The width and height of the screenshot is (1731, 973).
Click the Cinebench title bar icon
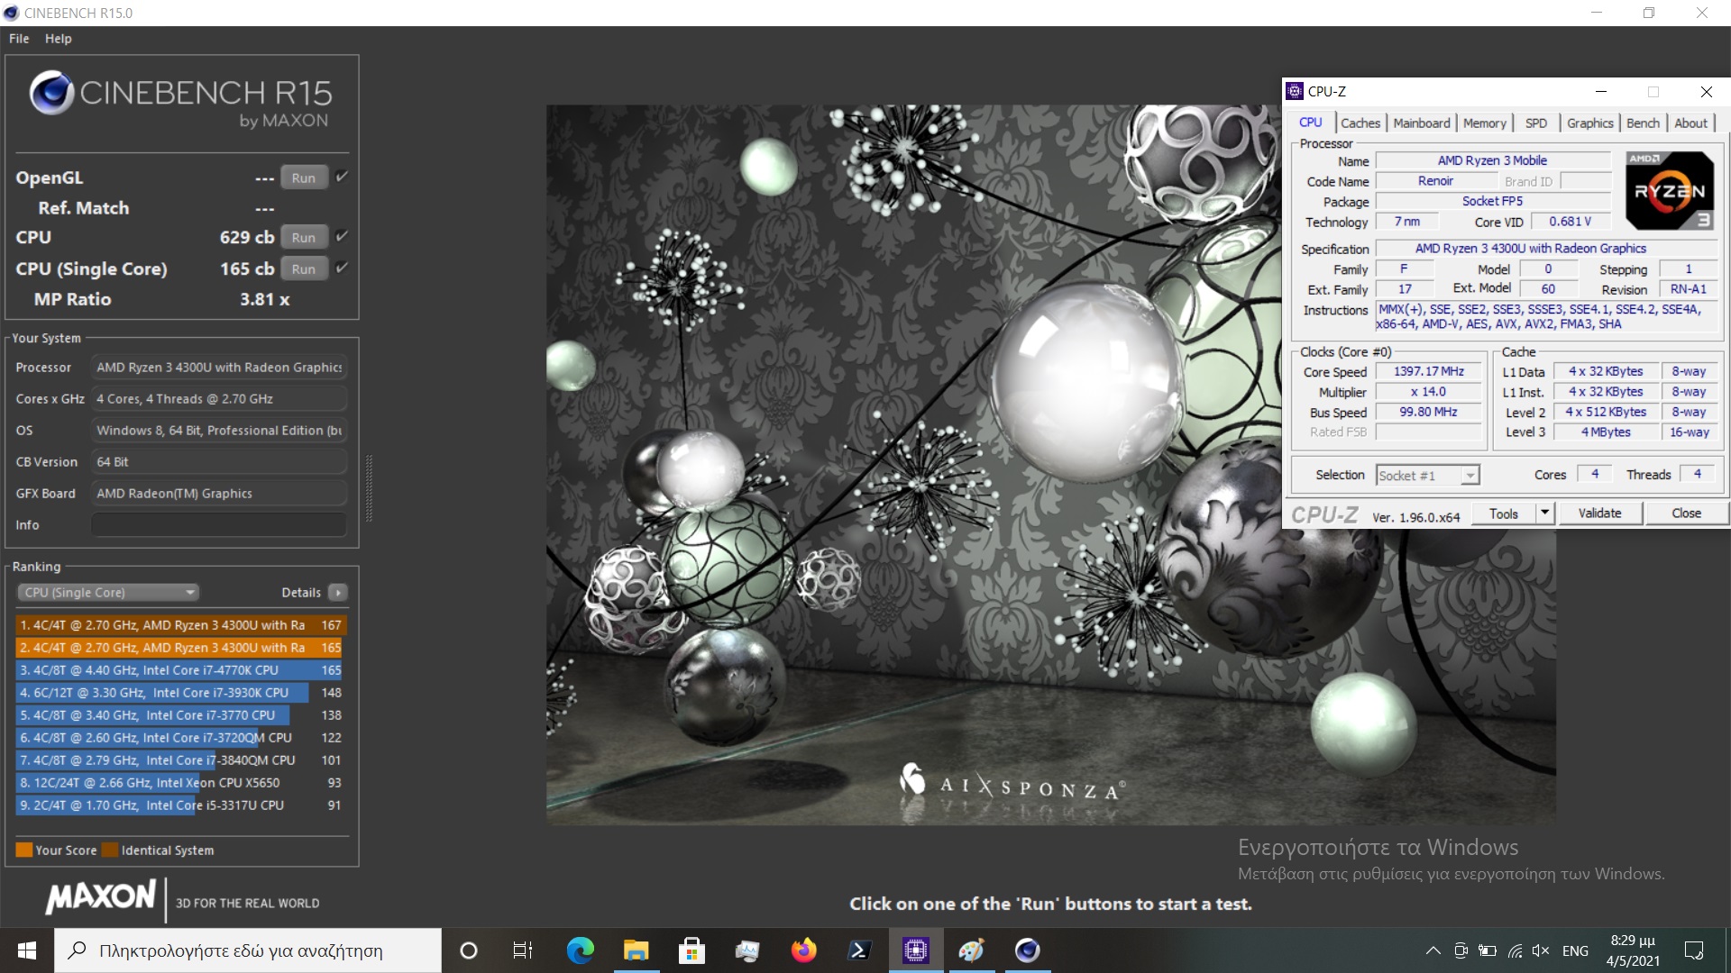(x=11, y=13)
